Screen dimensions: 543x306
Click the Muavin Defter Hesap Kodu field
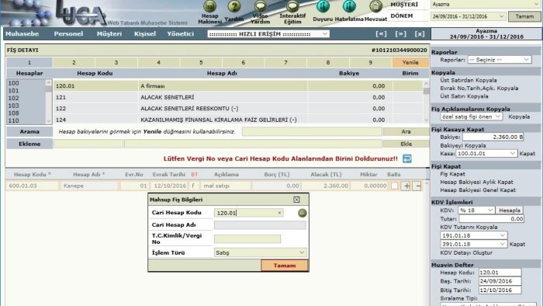point(500,273)
